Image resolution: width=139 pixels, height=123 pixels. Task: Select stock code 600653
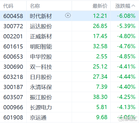(13, 57)
